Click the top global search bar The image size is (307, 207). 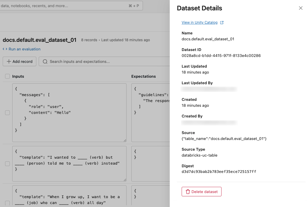tap(71, 6)
